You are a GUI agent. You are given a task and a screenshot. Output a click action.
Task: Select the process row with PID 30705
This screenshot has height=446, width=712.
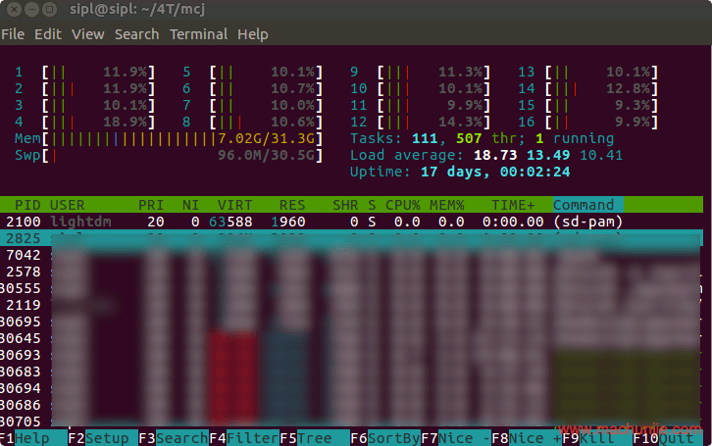tap(351, 421)
